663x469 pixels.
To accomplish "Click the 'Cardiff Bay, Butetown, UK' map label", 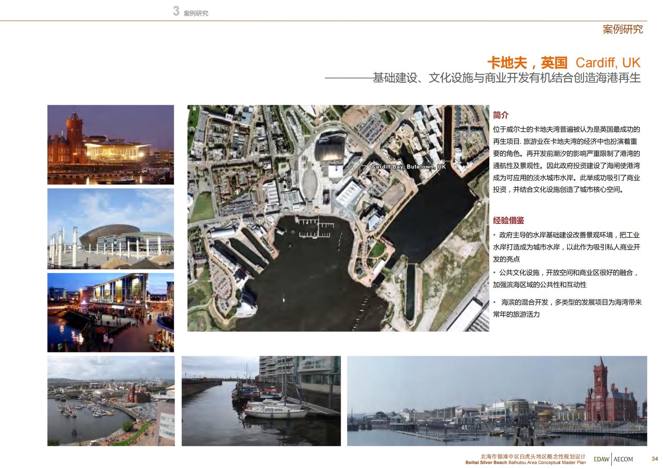I will [408, 167].
